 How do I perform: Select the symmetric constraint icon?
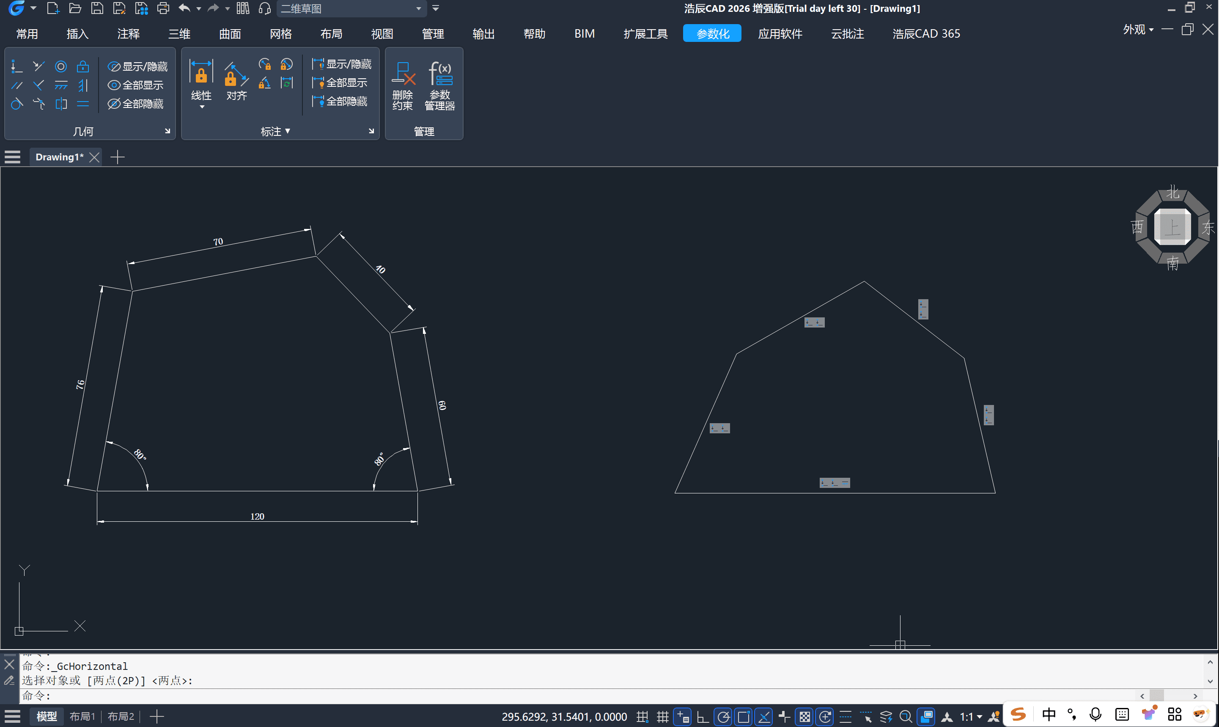point(61,104)
